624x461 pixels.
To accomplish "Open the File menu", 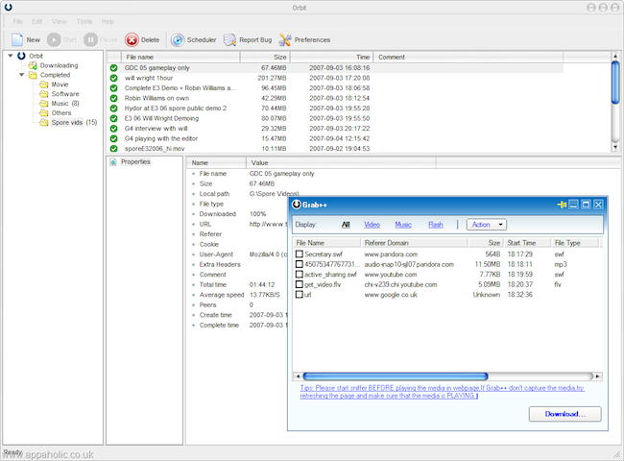I will 18,21.
